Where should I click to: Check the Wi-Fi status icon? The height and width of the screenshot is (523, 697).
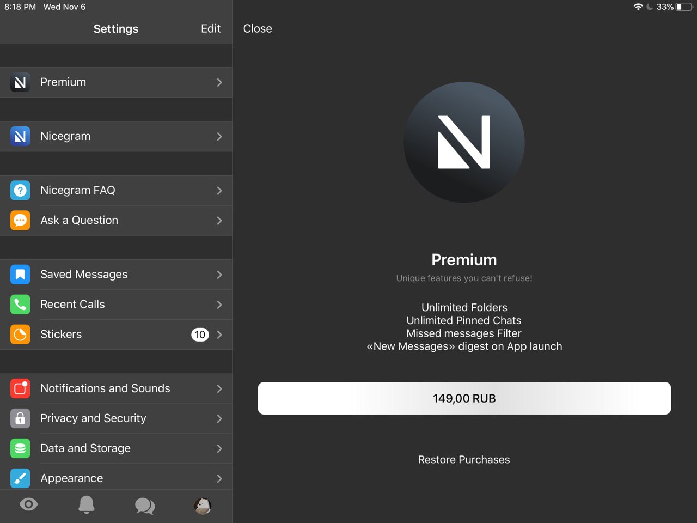click(x=638, y=7)
